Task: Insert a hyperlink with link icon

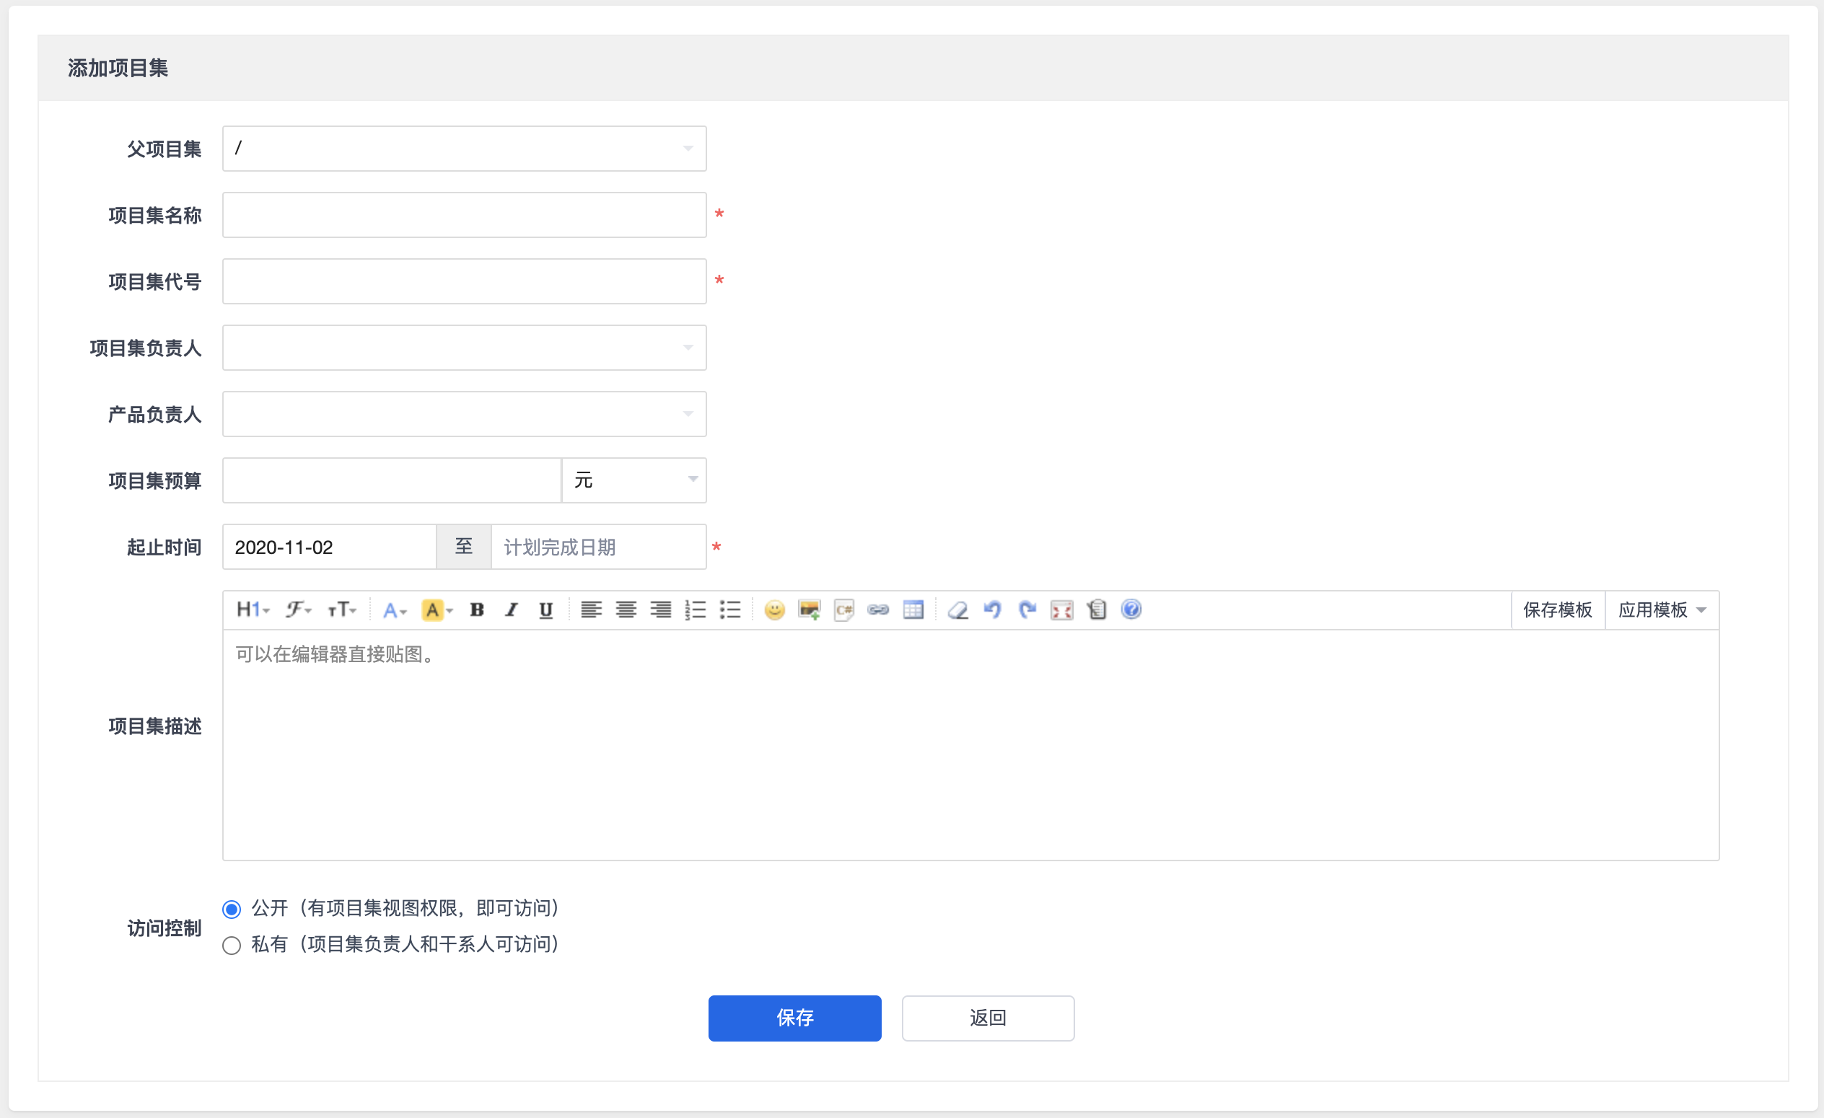Action: [x=878, y=609]
